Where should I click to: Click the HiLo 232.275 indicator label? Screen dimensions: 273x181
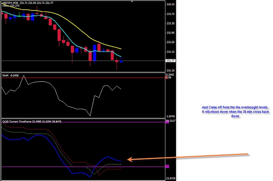(11, 6)
